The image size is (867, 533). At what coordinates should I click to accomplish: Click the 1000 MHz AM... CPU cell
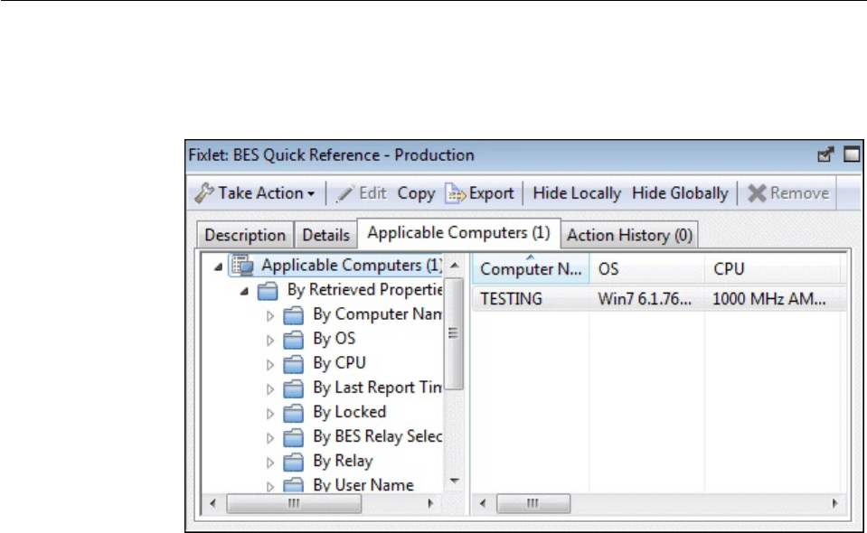[x=769, y=299]
